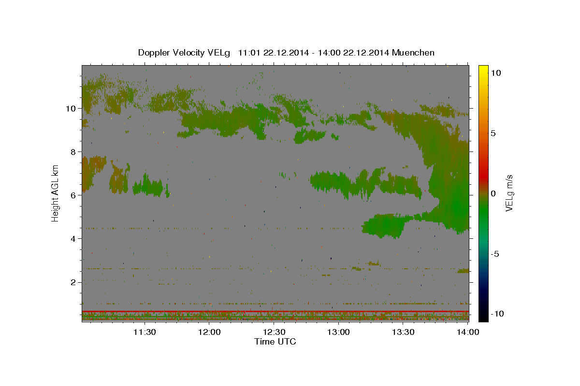Click the 'Time UTC' axis label
The height and width of the screenshot is (386, 580).
[x=275, y=342]
